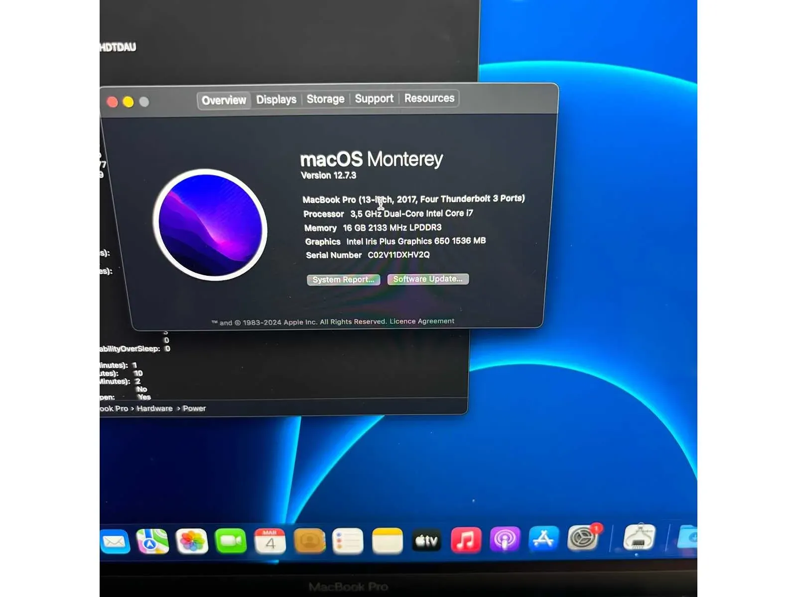This screenshot has width=797, height=597.
Task: Click the Yes value in System Information
Action: click(x=144, y=397)
